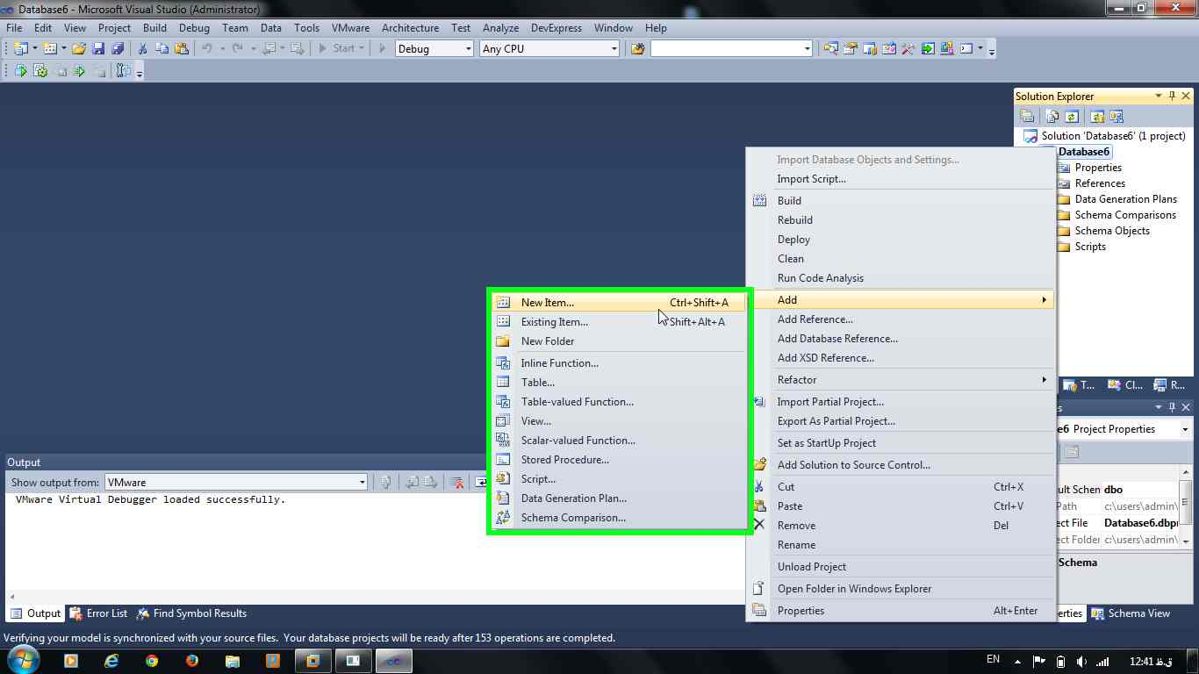Toggle the Solution Explorer auto-hide pin

point(1172,97)
